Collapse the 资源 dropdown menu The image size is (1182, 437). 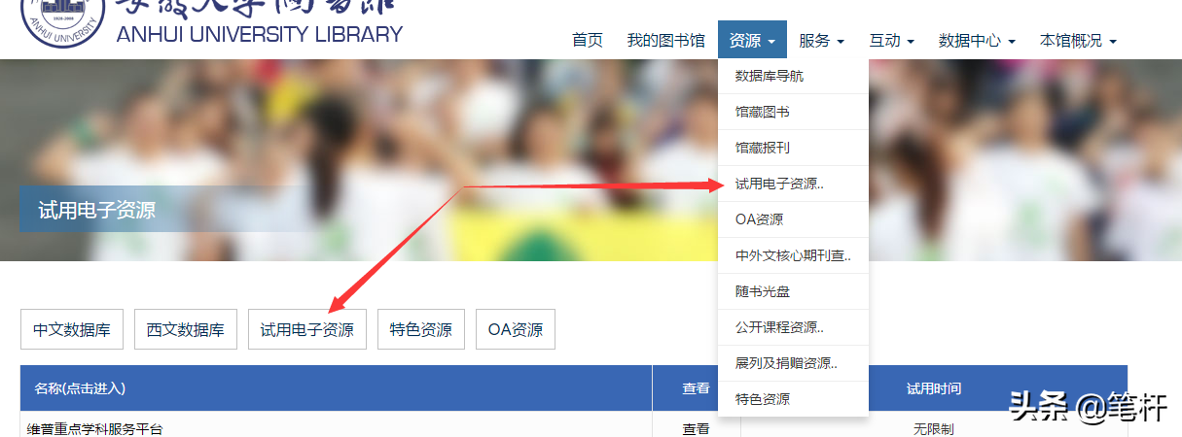click(x=752, y=41)
